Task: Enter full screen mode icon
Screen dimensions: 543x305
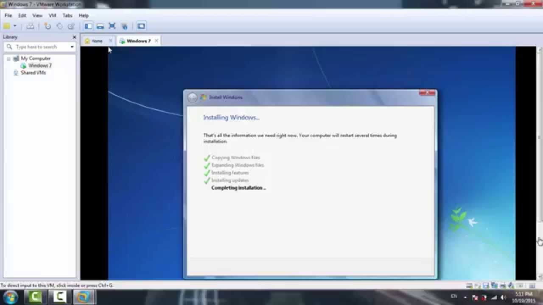Action: pyautogui.click(x=112, y=26)
